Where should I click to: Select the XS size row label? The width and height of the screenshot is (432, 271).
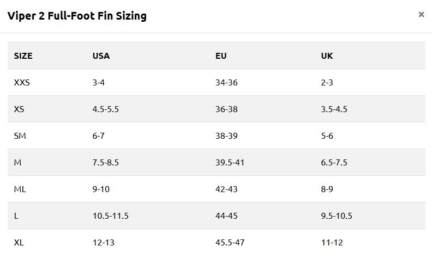click(19, 109)
